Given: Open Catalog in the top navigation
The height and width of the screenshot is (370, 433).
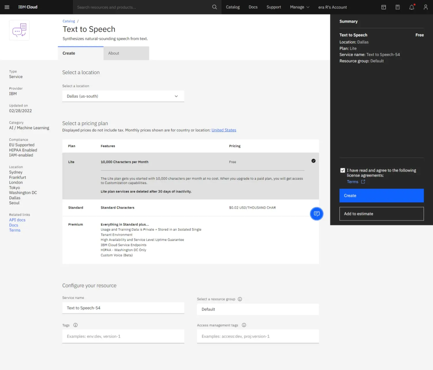Looking at the screenshot, I should coord(233,7).
